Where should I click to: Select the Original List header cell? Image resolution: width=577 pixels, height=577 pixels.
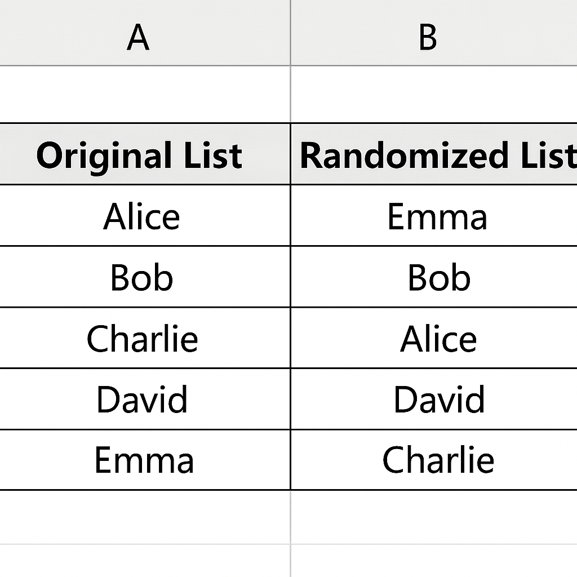pyautogui.click(x=139, y=155)
